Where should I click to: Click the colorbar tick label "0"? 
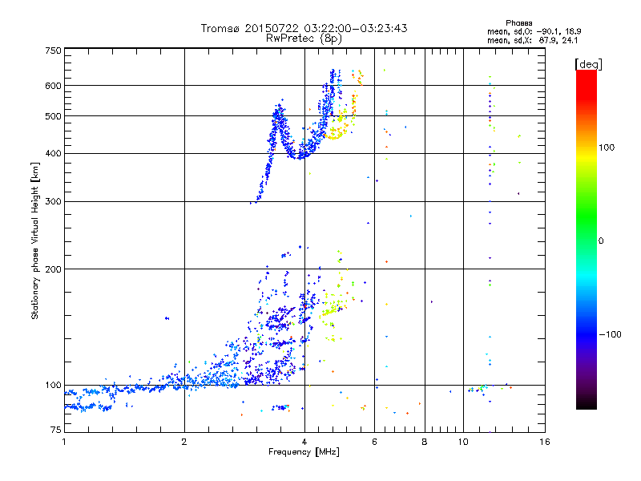601,240
